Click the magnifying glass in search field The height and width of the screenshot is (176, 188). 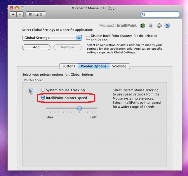144,14
